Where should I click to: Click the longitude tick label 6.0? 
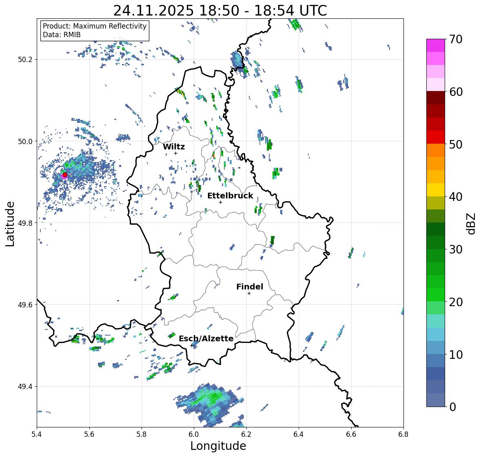tap(194, 434)
